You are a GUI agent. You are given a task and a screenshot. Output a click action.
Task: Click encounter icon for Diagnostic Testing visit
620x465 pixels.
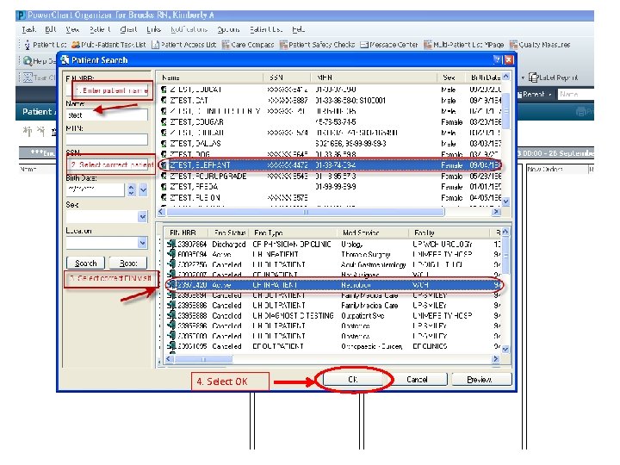click(x=171, y=315)
